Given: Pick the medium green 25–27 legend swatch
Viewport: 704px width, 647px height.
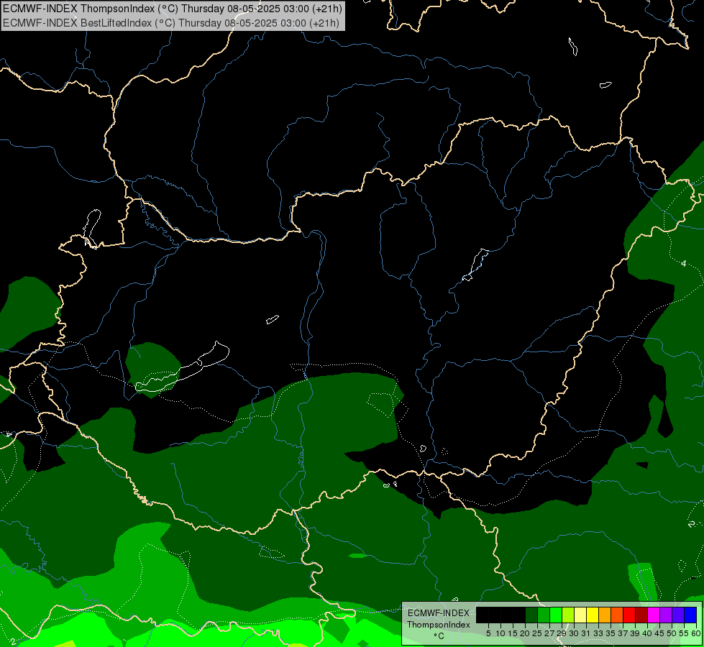Looking at the screenshot, I should (544, 615).
